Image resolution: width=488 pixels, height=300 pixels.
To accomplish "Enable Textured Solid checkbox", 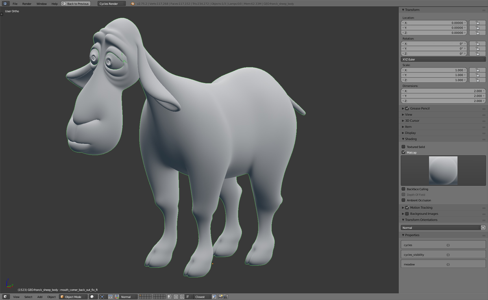I will [x=403, y=147].
